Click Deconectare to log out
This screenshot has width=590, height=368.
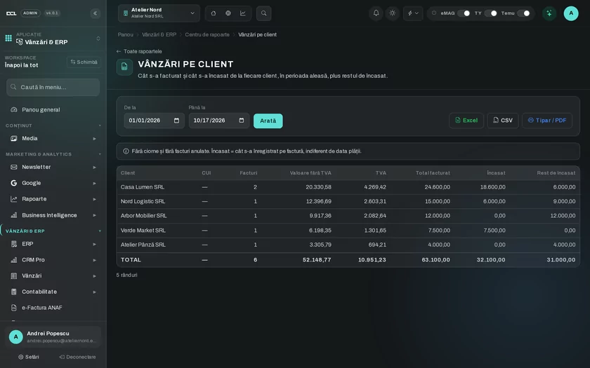(x=77, y=357)
